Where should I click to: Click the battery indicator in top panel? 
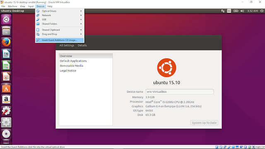pyautogui.click(x=236, y=11)
